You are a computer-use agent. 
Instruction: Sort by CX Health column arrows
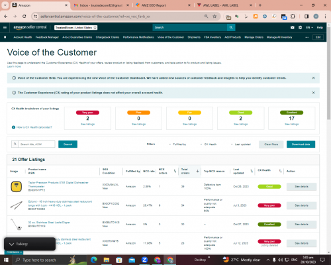[x=280, y=171]
